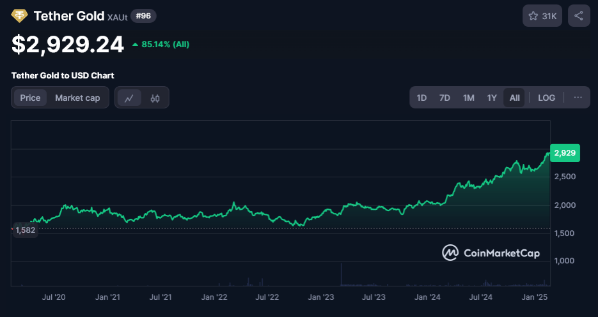
Task: Set chart range to 1D
Action: pos(421,98)
